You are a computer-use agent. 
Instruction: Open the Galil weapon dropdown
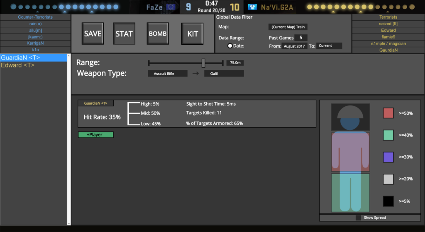coord(224,74)
